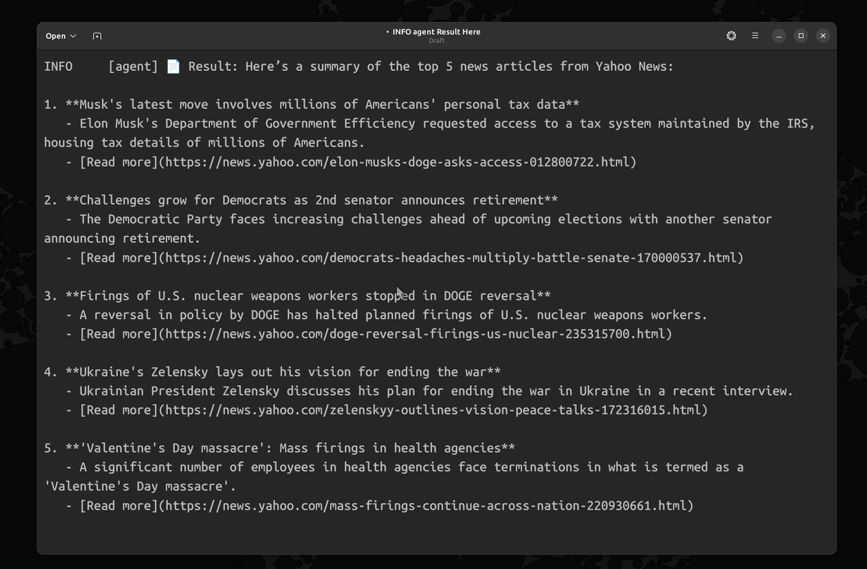867x569 pixels.
Task: Click the zelenskyy-outlines-vision URL text
Action: [x=433, y=410]
